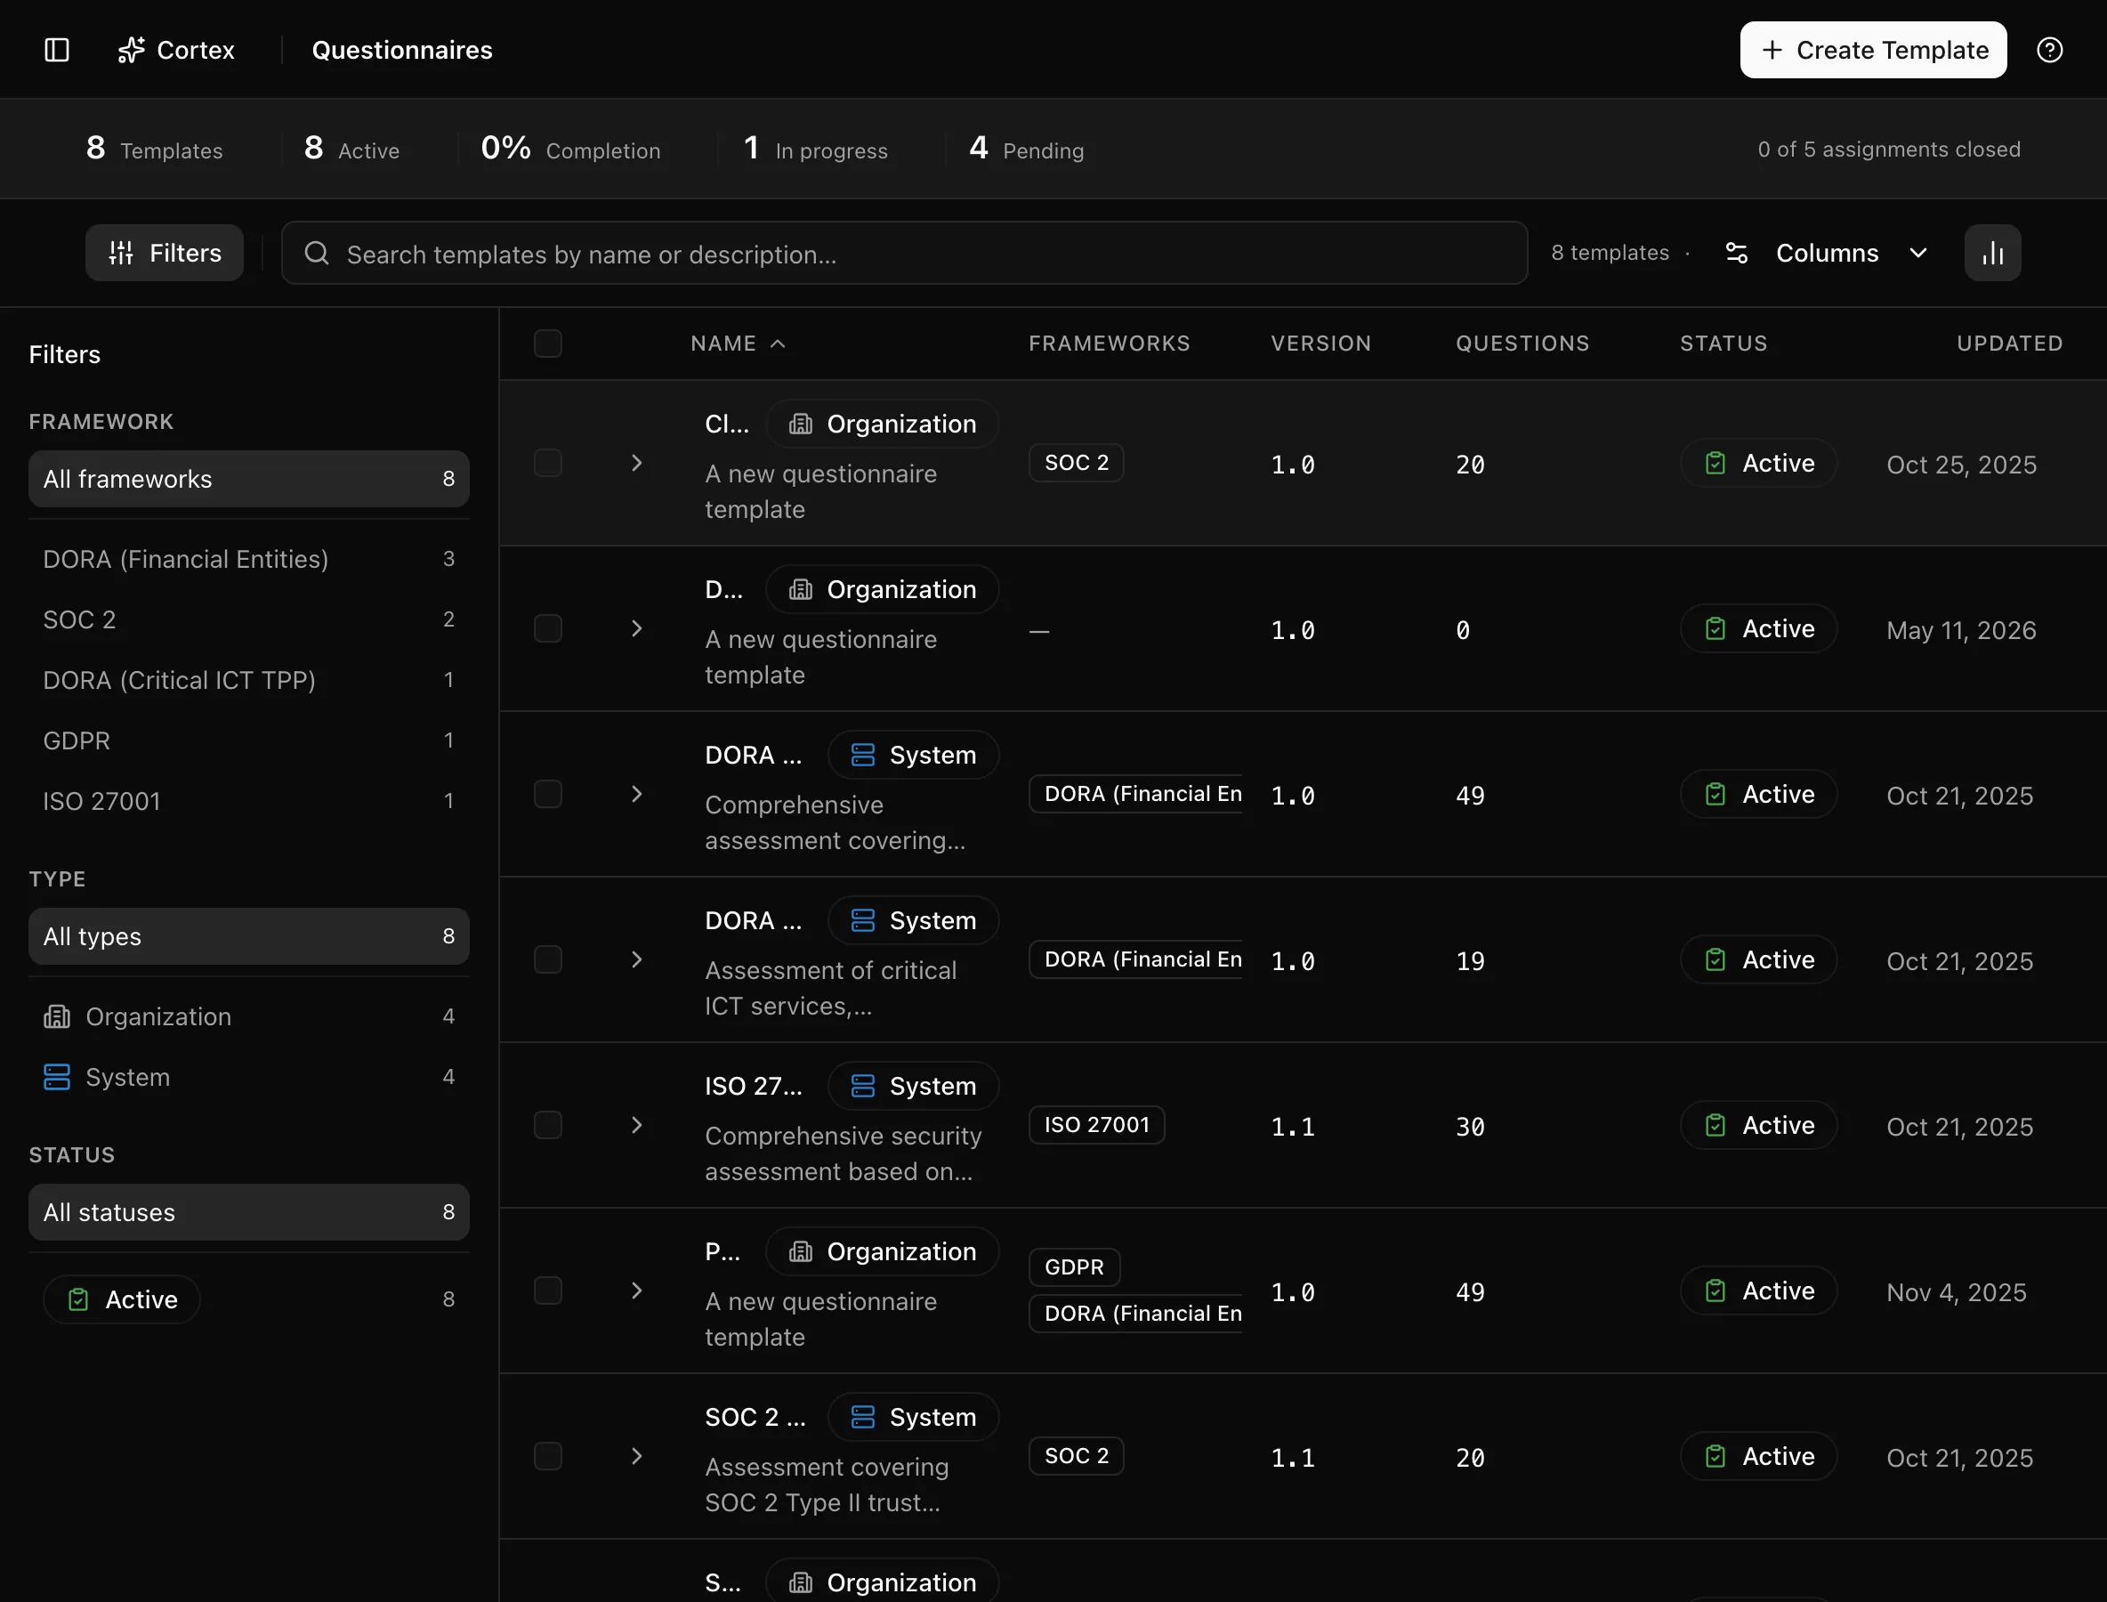Expand the Nov 4, 2025 template row
The width and height of the screenshot is (2107, 1602).
(637, 1290)
